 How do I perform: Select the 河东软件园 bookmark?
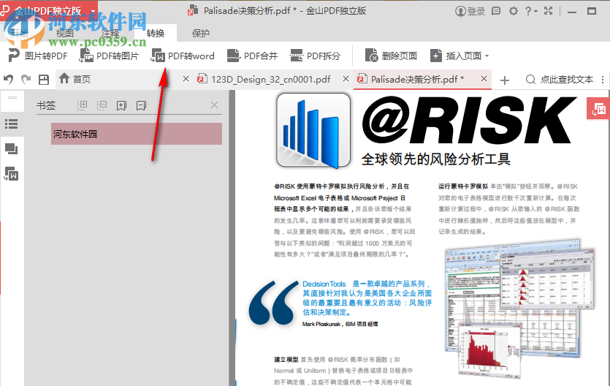(x=137, y=134)
